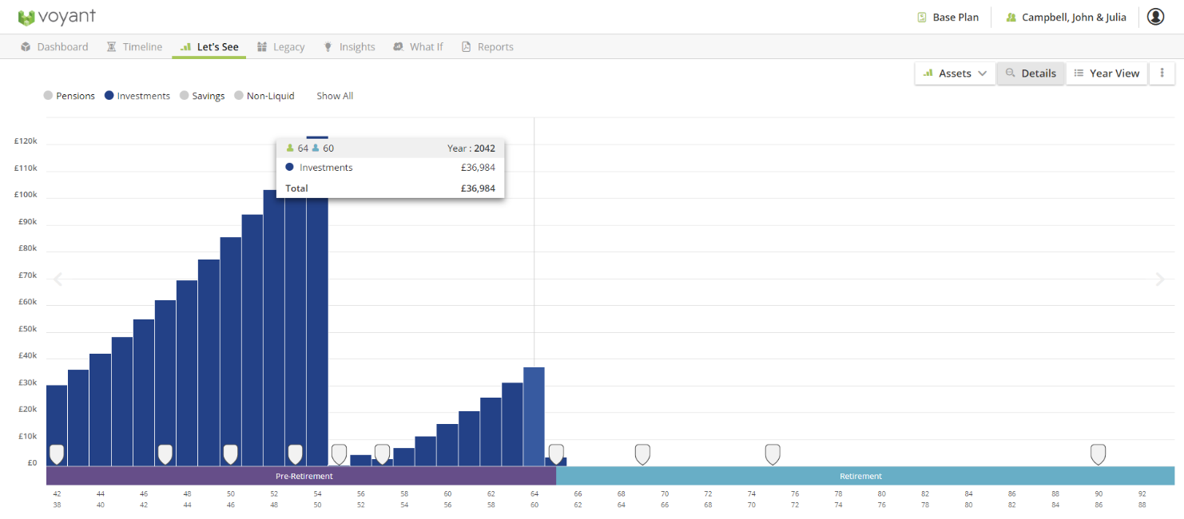Click the Timeline hourglass icon
This screenshot has width=1184, height=519.
coord(112,47)
